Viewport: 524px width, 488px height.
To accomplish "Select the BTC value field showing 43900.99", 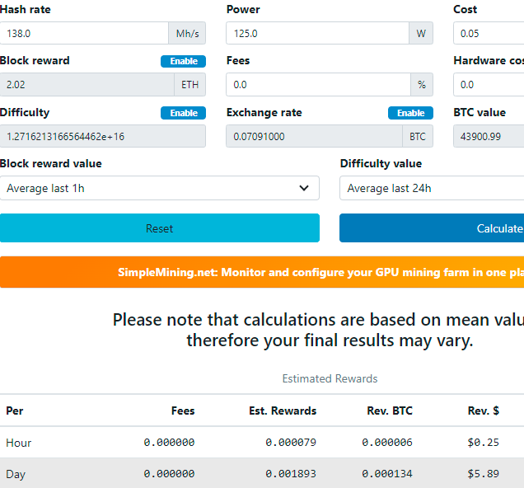I will 489,136.
